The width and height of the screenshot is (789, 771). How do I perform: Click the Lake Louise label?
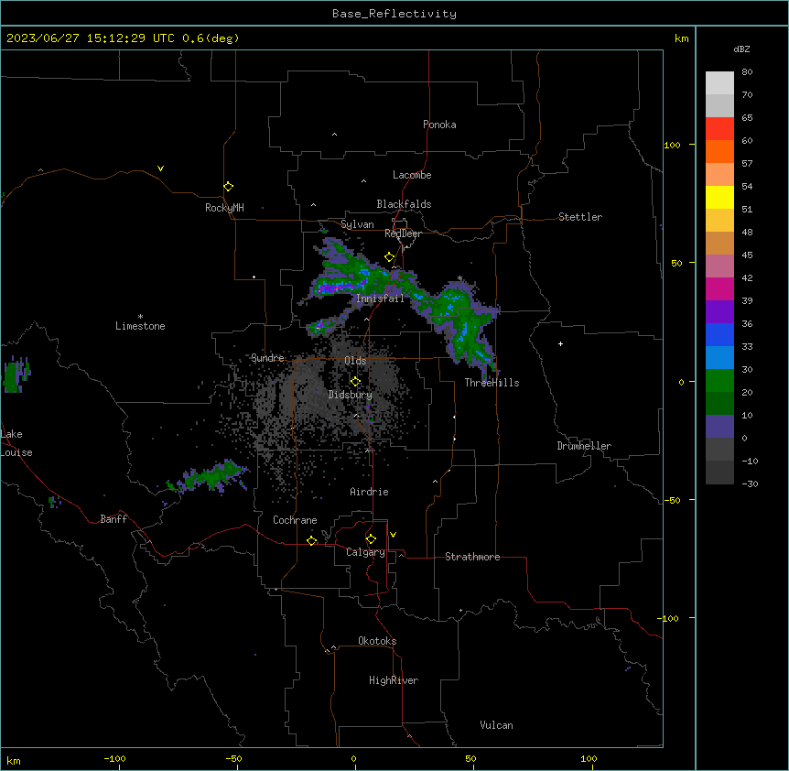click(x=16, y=443)
